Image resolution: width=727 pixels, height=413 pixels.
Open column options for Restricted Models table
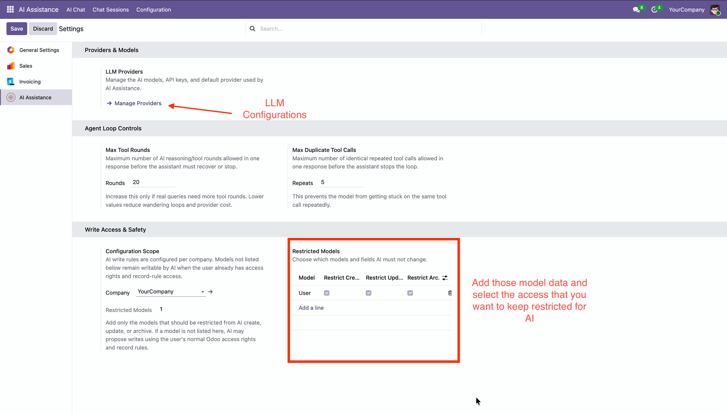point(445,278)
